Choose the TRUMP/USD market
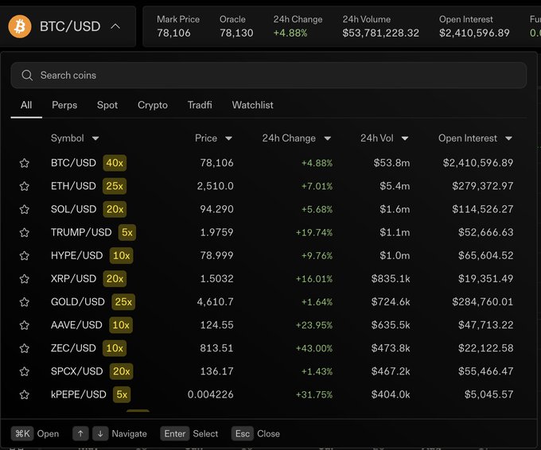The width and height of the screenshot is (541, 450). click(x=268, y=232)
